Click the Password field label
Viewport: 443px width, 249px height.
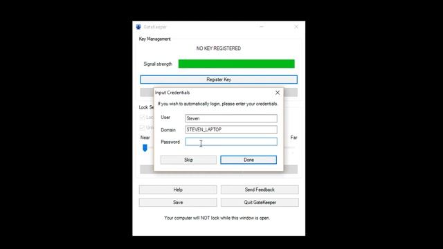pyautogui.click(x=170, y=142)
